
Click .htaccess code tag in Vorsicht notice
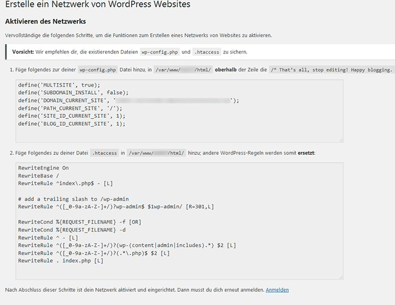point(207,52)
